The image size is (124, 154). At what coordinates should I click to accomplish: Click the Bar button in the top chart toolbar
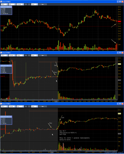[43, 4]
